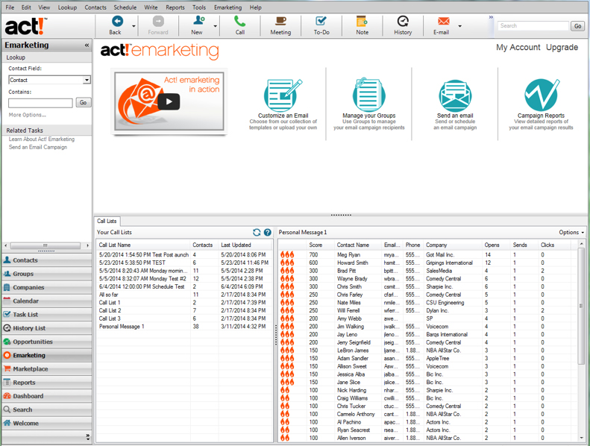Screen dimensions: 590x446
Task: Select the Meg Ryan contact row
Action: [428, 255]
